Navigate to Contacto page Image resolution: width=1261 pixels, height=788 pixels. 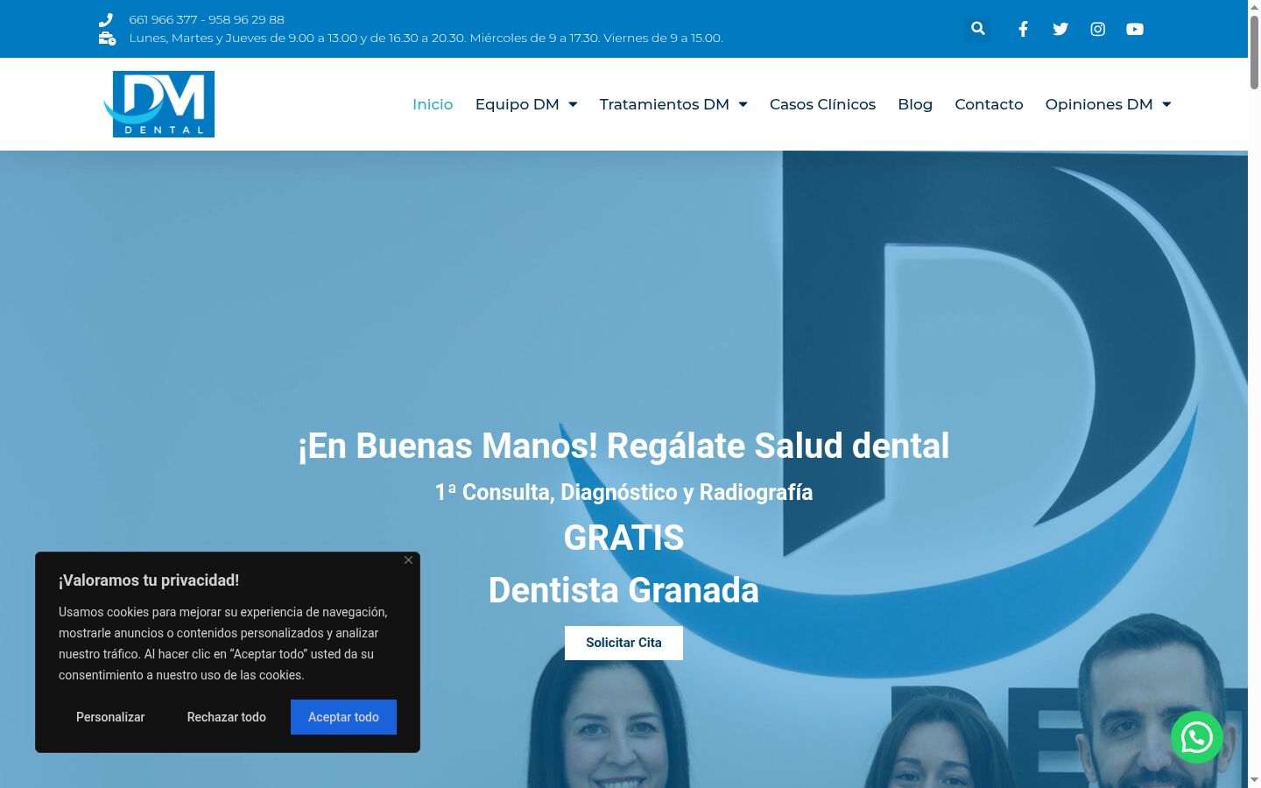pos(989,104)
